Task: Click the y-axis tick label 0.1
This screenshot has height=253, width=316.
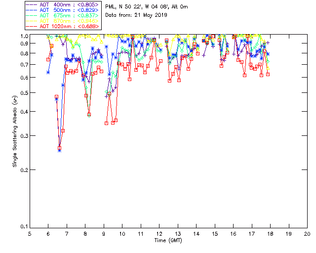Action: [24, 227]
